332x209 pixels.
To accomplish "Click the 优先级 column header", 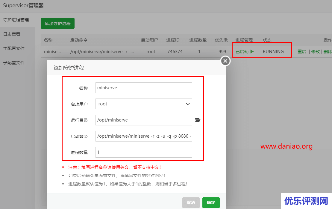I will tap(221, 40).
